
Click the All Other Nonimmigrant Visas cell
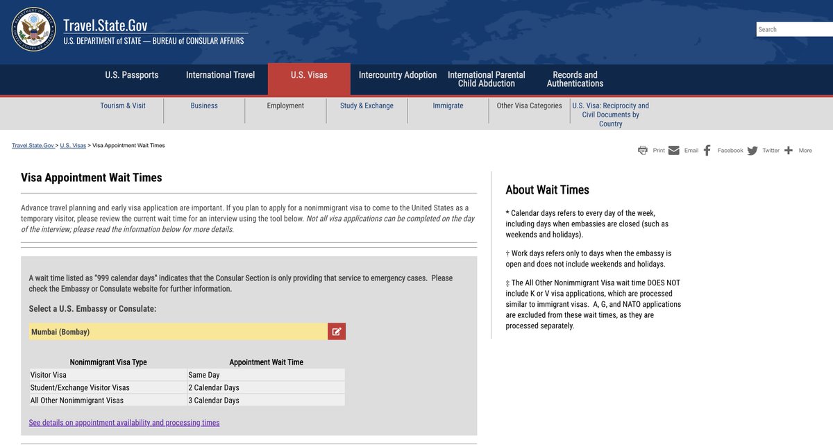(108, 400)
